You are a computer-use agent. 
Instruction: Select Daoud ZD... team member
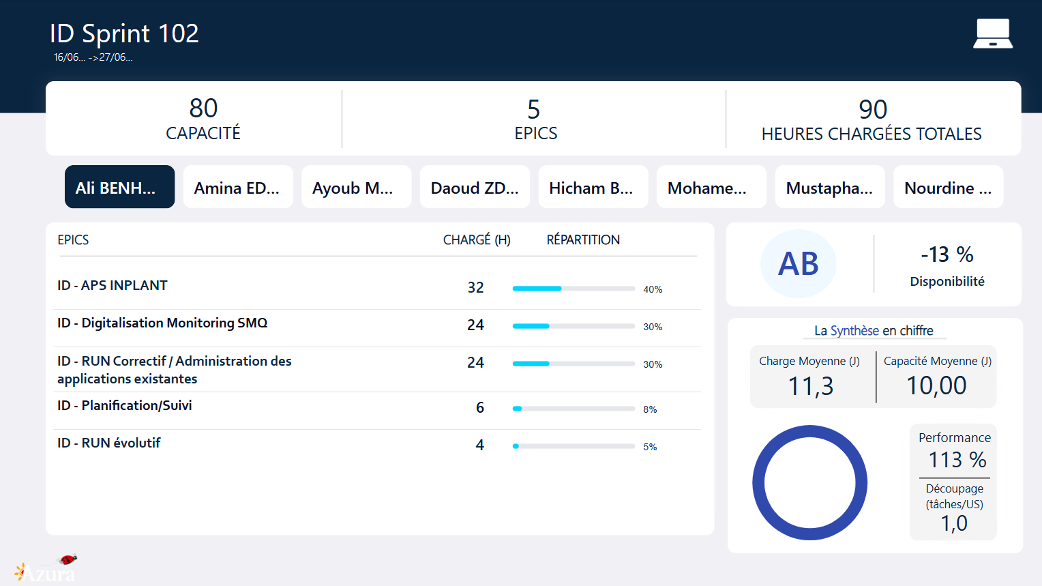tap(475, 187)
